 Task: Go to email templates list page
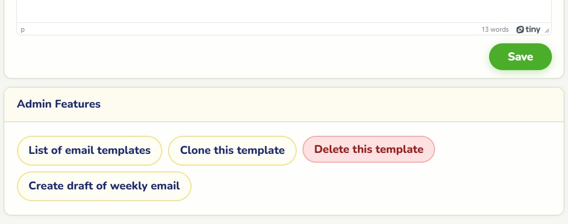90,150
